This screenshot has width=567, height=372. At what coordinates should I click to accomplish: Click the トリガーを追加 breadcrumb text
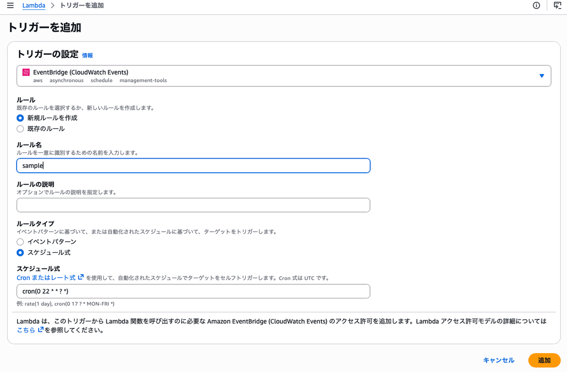coord(82,6)
